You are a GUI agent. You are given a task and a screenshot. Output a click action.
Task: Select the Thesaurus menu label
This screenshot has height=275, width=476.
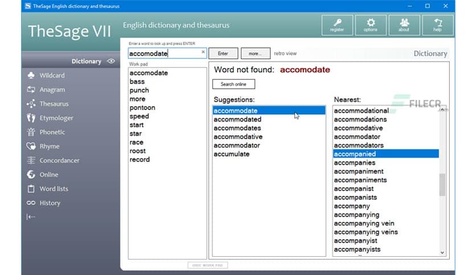54,103
